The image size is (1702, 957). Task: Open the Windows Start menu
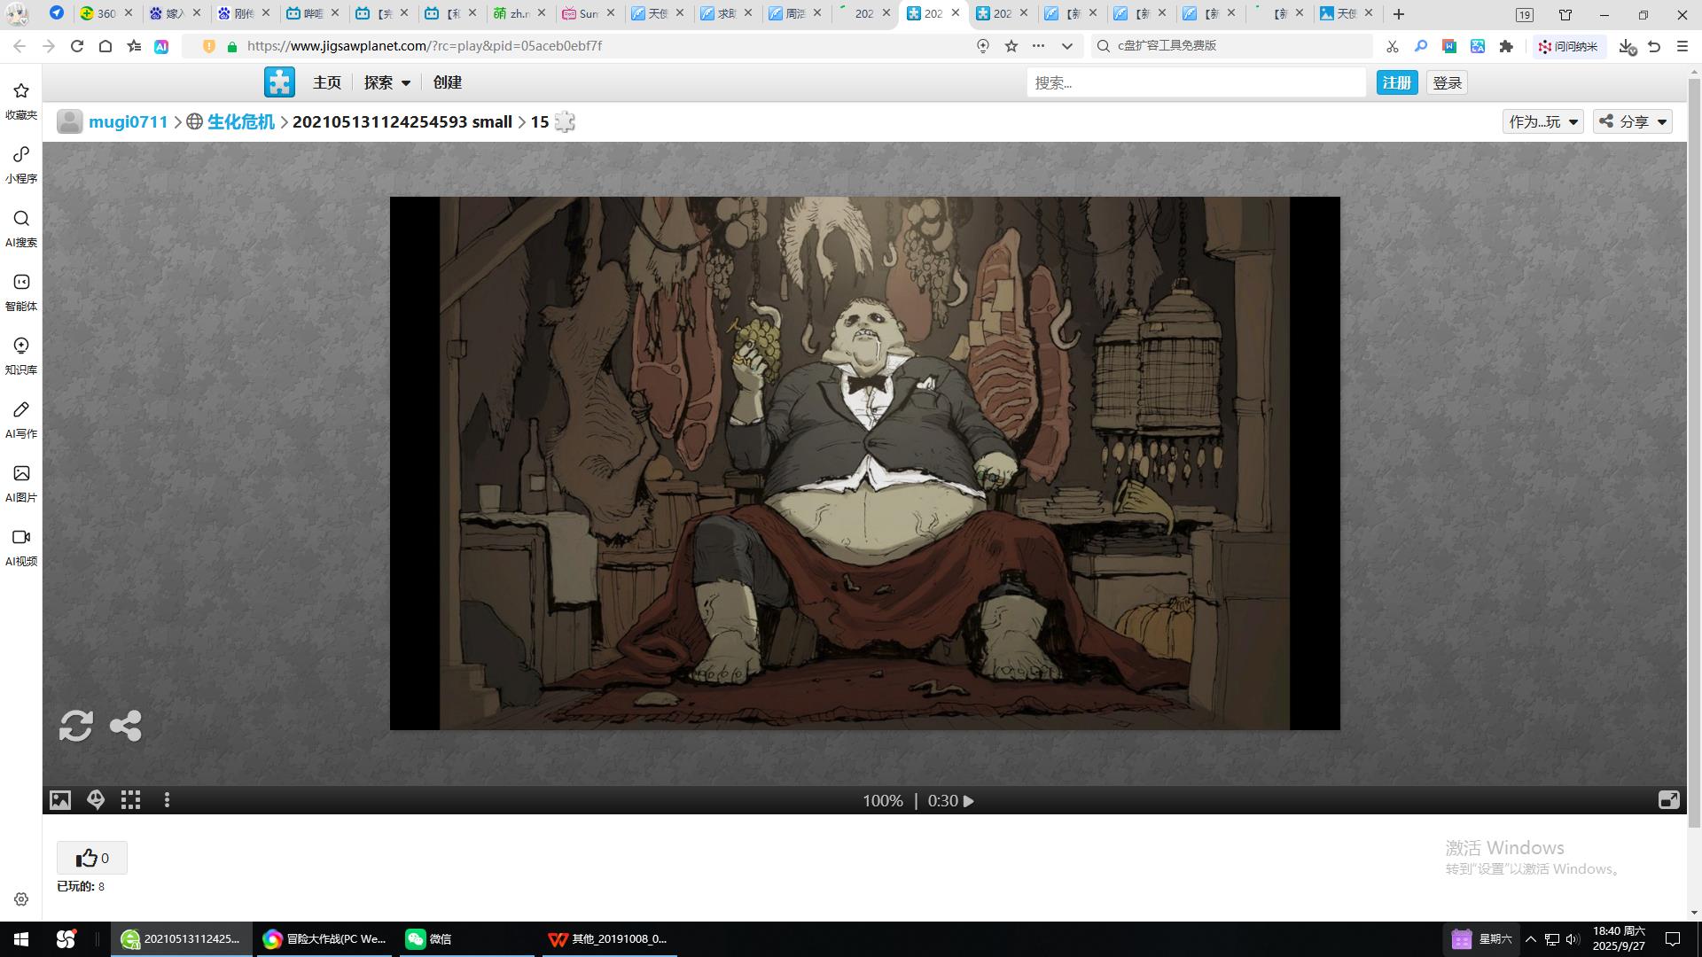[x=21, y=938]
